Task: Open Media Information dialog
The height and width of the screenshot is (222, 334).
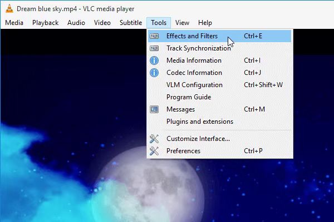Action: click(x=220, y=60)
